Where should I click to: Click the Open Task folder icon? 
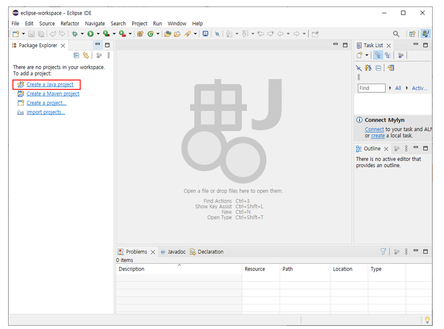pos(177,34)
